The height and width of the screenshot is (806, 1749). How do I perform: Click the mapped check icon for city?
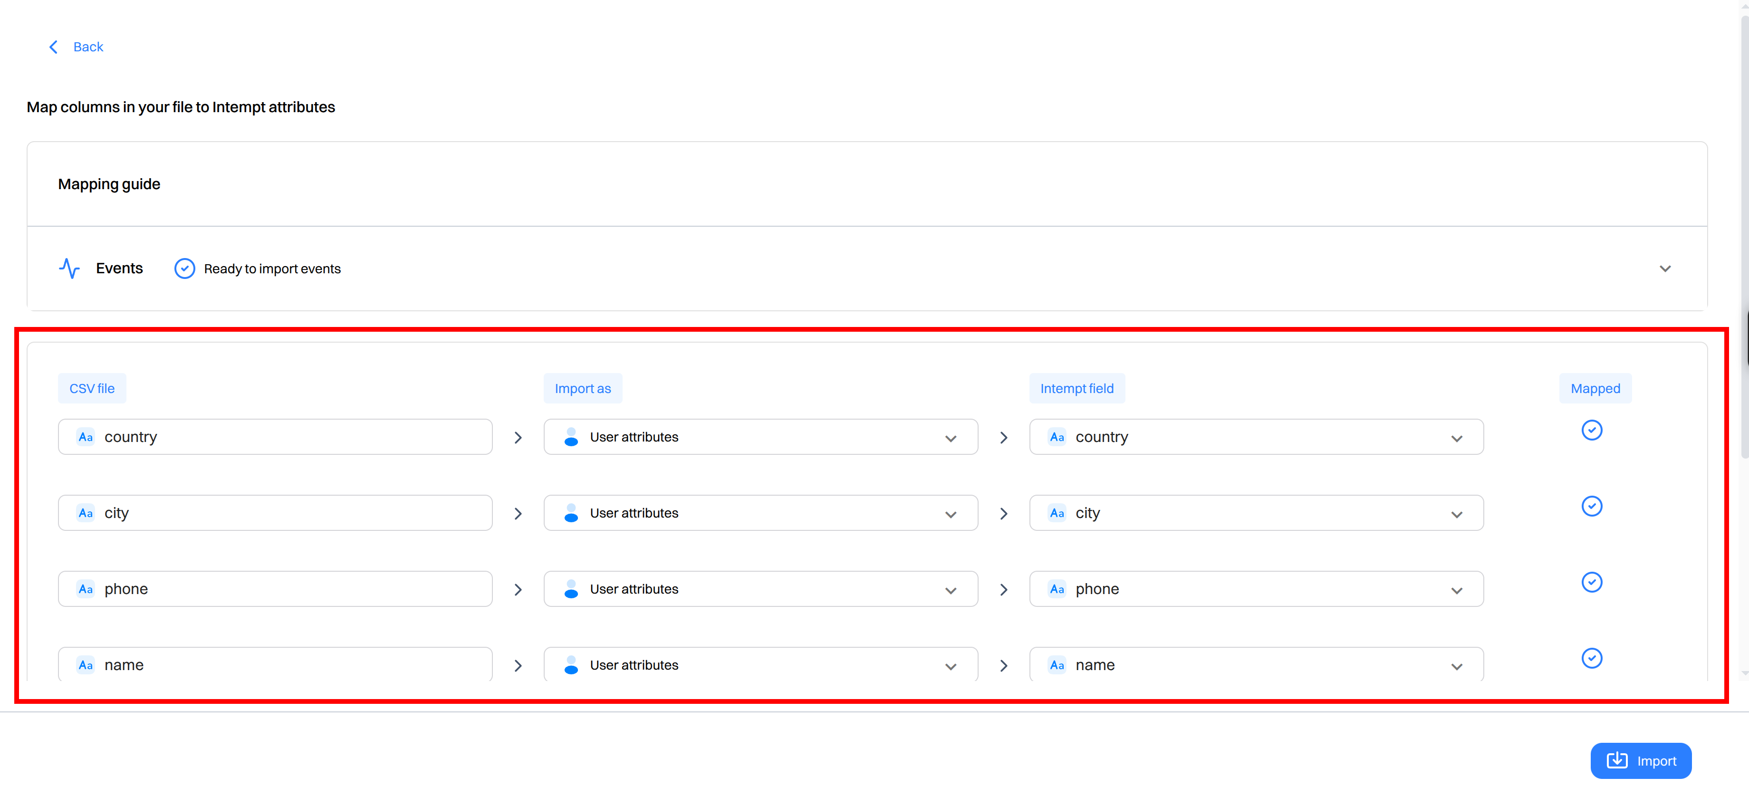point(1592,506)
